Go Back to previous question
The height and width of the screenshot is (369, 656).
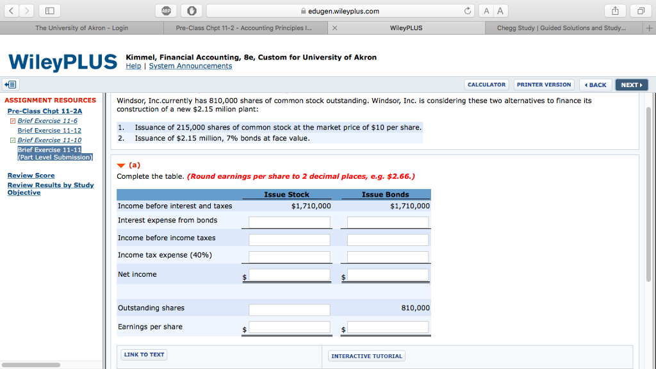click(595, 85)
